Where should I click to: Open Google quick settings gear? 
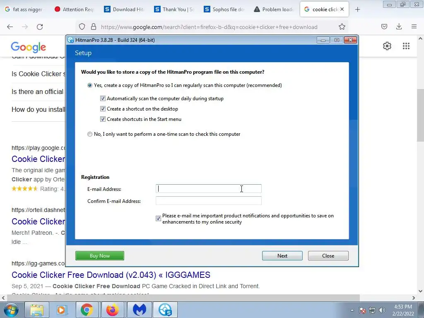(x=387, y=46)
